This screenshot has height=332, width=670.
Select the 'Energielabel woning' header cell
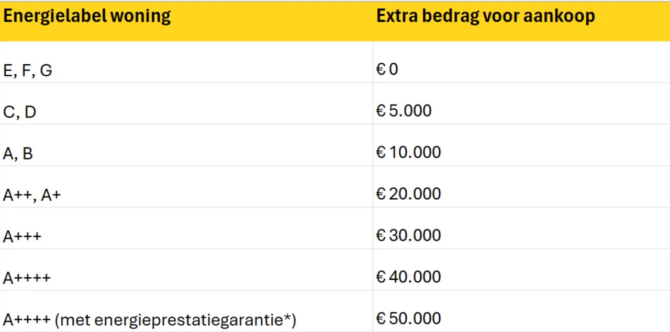(186, 21)
